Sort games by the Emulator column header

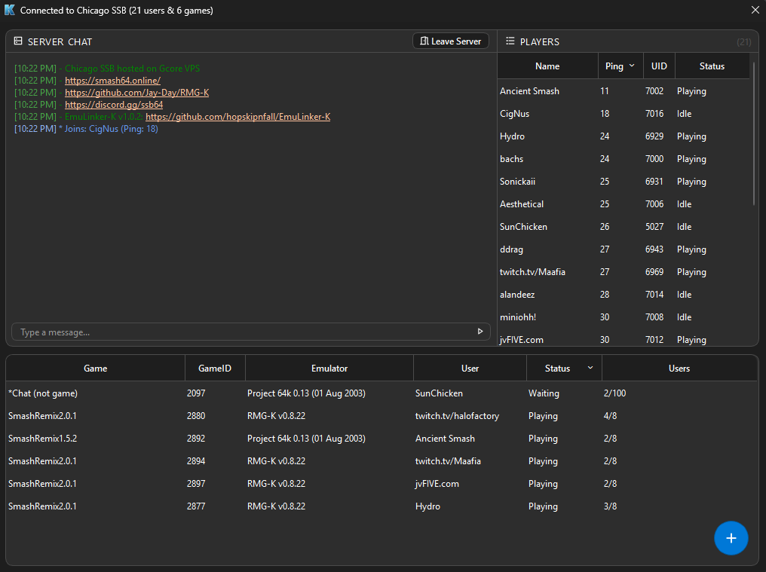(x=329, y=369)
